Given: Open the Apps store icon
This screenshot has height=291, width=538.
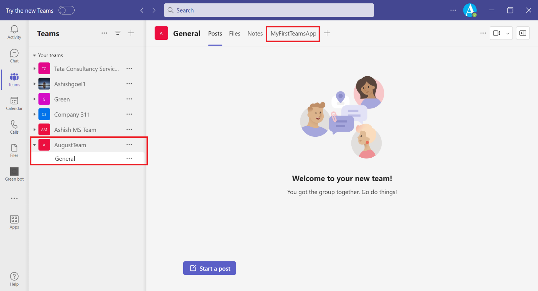Looking at the screenshot, I should [x=14, y=222].
